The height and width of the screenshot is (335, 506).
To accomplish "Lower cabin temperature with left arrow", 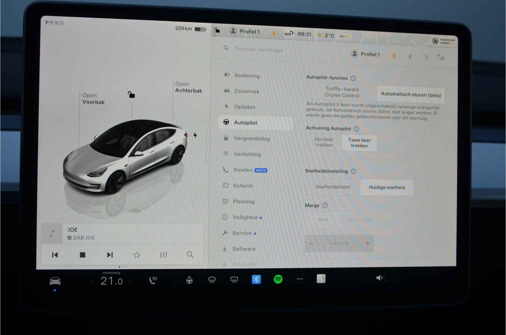I will pyautogui.click(x=93, y=281).
